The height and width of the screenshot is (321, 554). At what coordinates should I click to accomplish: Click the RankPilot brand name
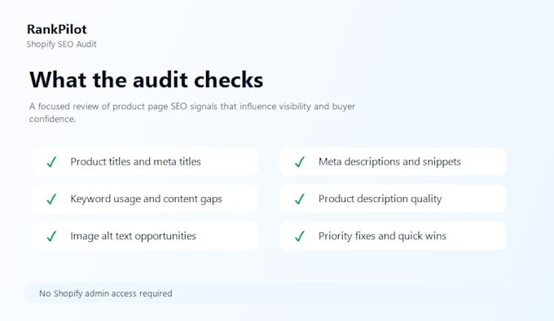point(57,29)
